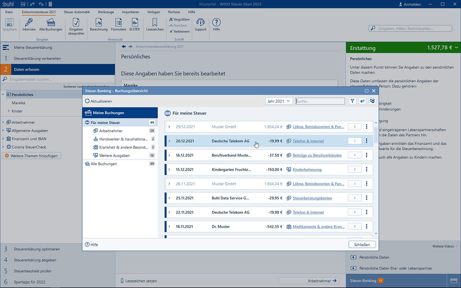Viewport: 461px width, 288px height.
Task: Click the Speichern disk icon
Action: 10,25
